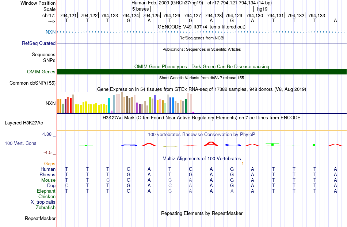Click the 5 bases scale bar

pyautogui.click(x=202, y=9)
